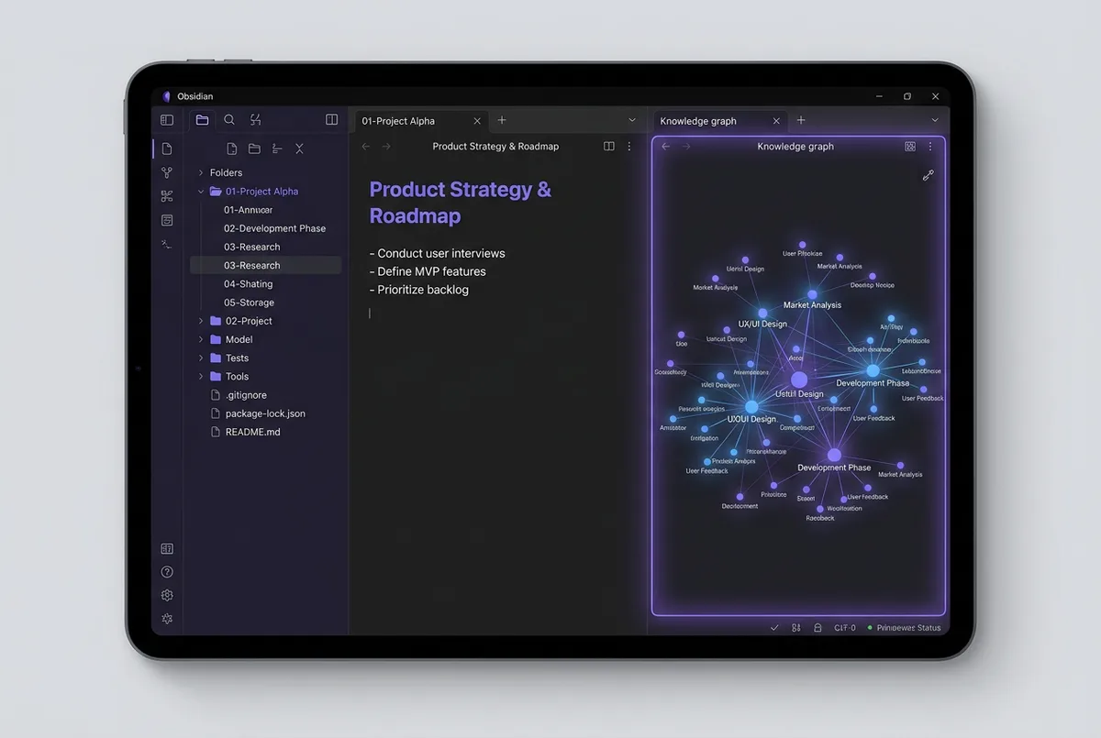Image resolution: width=1101 pixels, height=738 pixels.
Task: Open the help icon in the ribbon
Action: [167, 572]
